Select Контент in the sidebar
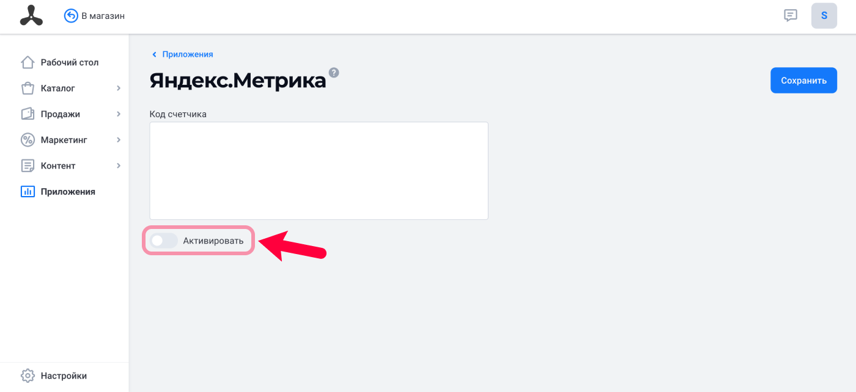Viewport: 856px width, 392px height. coord(58,165)
